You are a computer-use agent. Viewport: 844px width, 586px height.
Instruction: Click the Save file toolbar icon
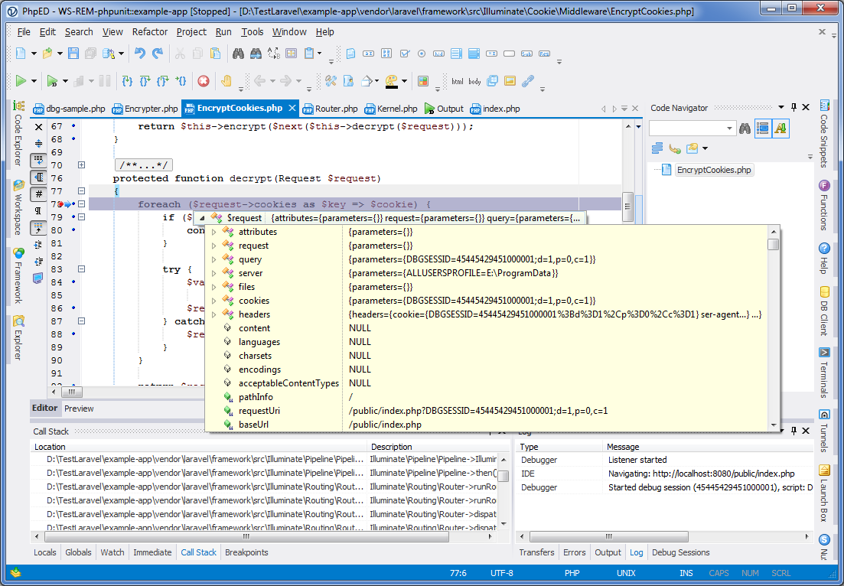(73, 54)
